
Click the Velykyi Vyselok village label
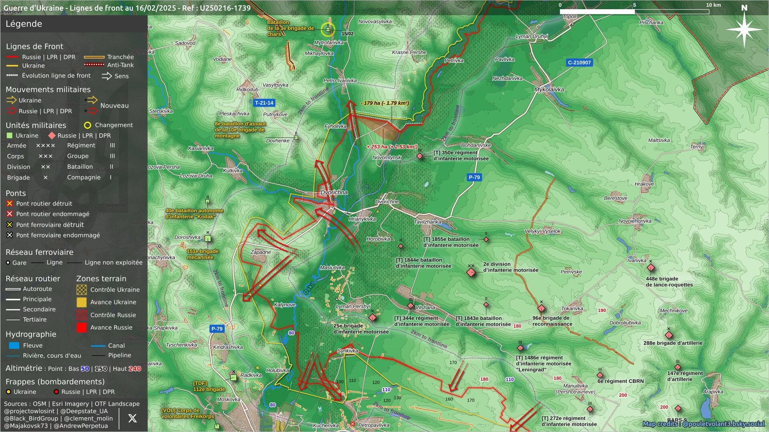pyautogui.click(x=543, y=232)
